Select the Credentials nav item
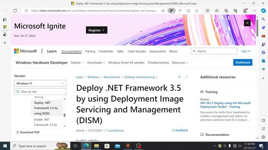 (x=106, y=51)
